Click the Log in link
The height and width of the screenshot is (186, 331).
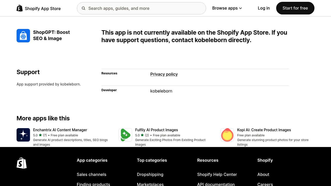[x=264, y=8]
